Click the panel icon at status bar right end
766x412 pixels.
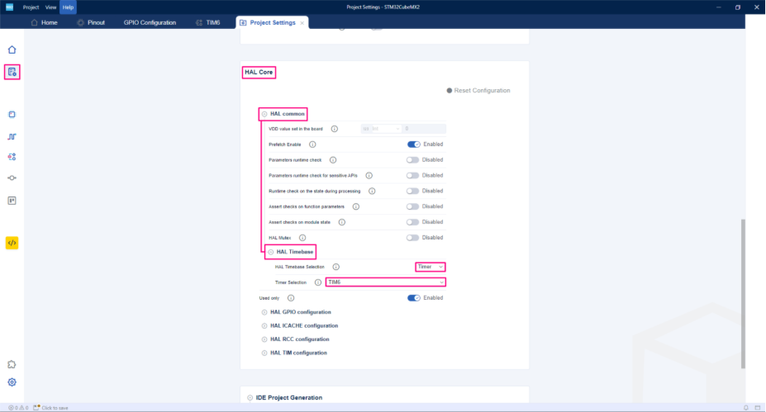758,408
